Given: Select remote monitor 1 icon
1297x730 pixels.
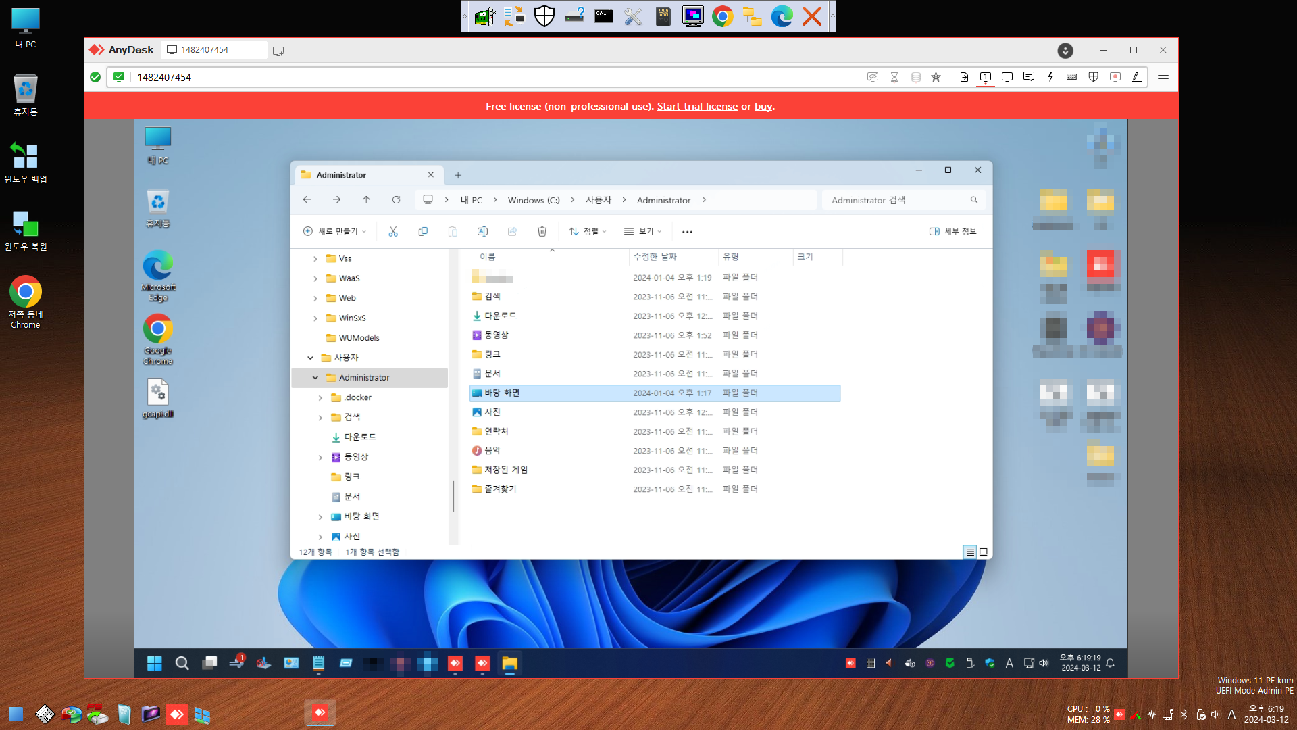Looking at the screenshot, I should coord(986,77).
